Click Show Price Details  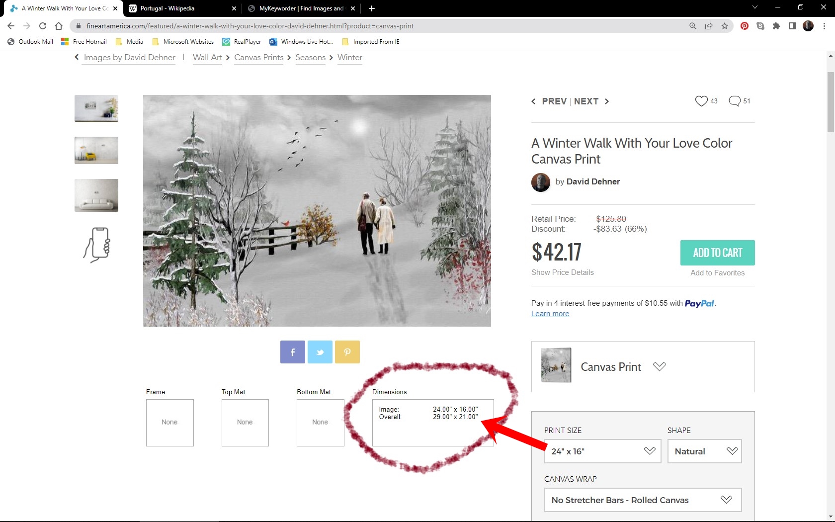562,272
